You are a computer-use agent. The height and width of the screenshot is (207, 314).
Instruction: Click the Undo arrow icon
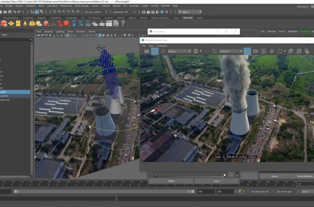[14, 12]
